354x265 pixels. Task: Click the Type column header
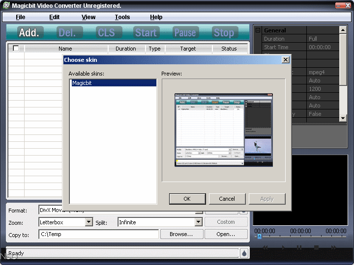(x=155, y=49)
